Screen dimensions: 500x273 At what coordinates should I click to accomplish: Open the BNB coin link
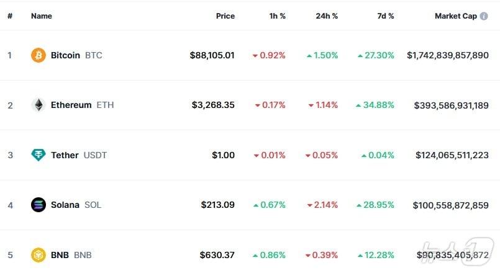click(71, 254)
